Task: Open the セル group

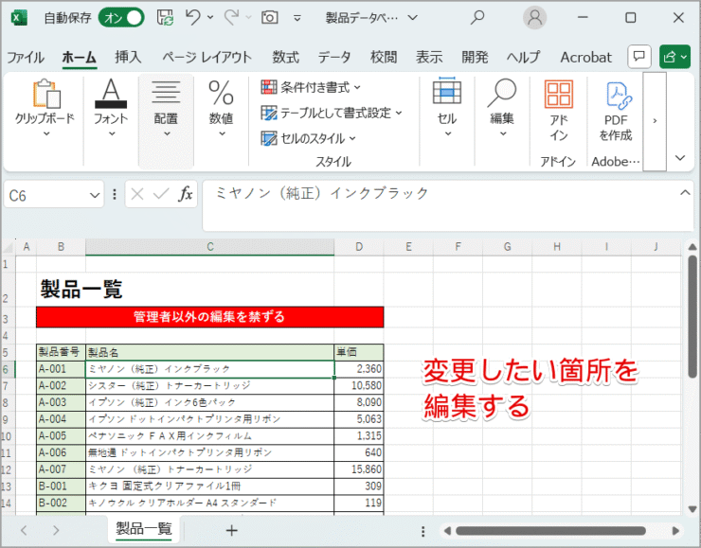Action: (x=447, y=107)
